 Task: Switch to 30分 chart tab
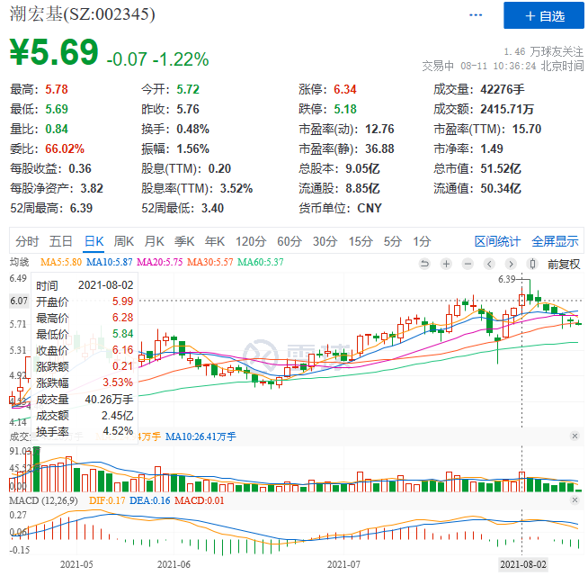[x=325, y=241]
